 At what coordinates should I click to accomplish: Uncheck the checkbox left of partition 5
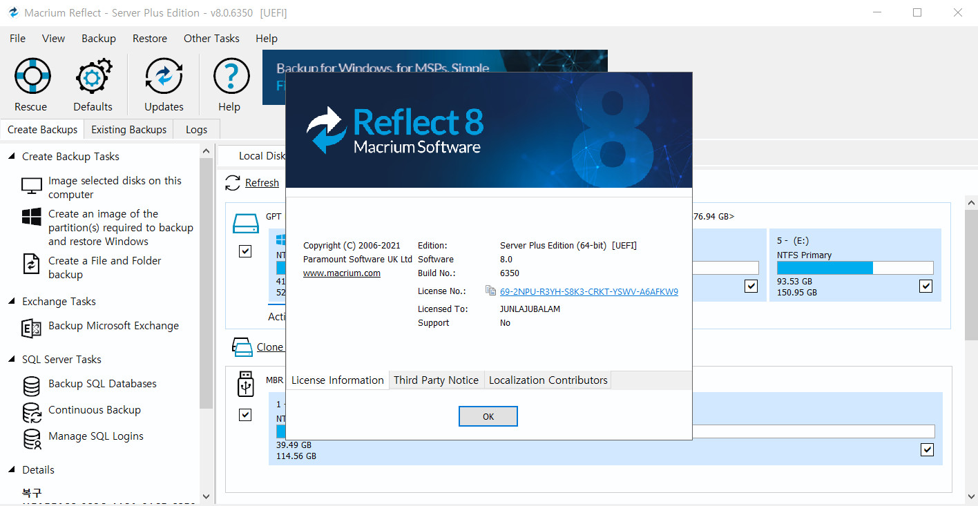click(x=751, y=286)
